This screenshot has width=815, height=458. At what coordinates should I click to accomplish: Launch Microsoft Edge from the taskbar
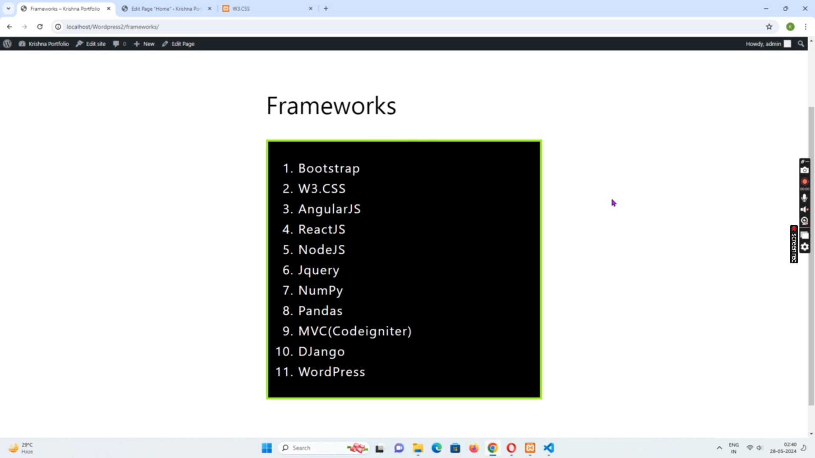pos(436,448)
